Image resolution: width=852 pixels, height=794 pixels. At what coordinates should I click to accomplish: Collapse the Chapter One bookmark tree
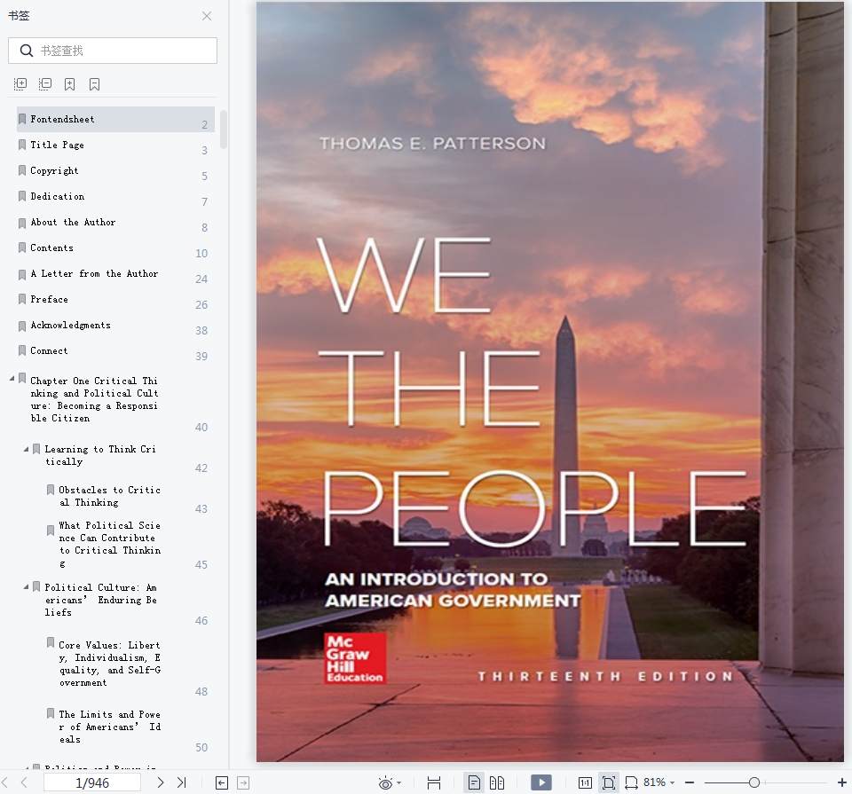click(x=12, y=378)
